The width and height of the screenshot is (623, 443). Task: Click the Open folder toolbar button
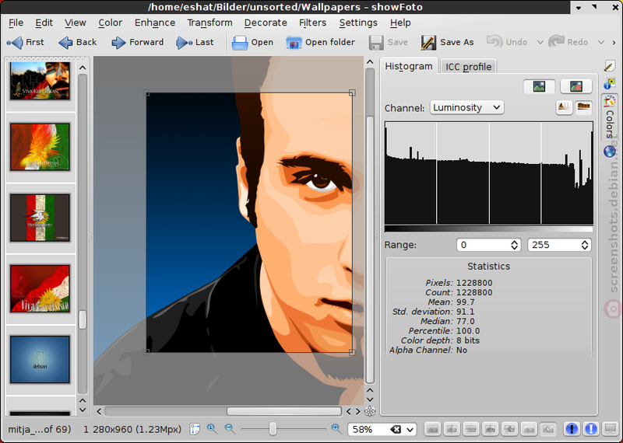[x=320, y=43]
